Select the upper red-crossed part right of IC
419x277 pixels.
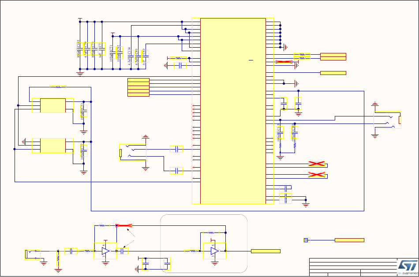317,164
